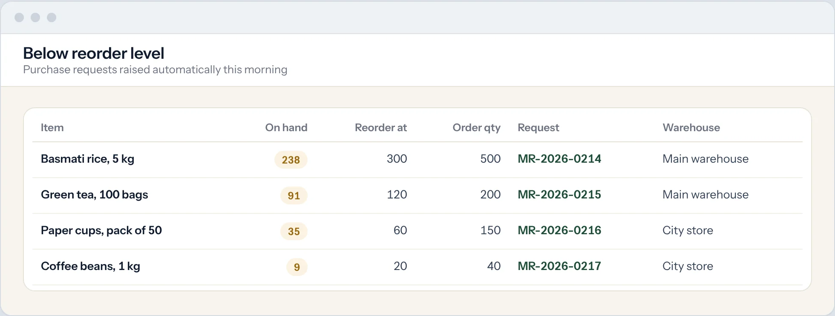Click the 238 on-hand badge
The image size is (835, 316).
click(x=291, y=160)
